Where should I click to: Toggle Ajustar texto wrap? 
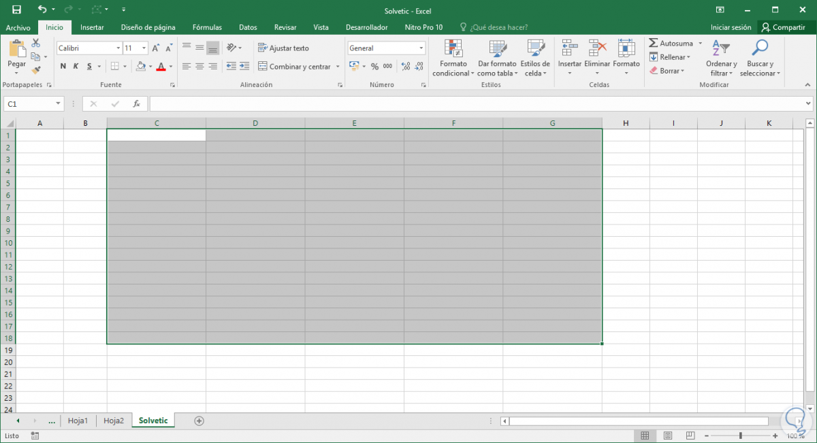[x=283, y=48]
